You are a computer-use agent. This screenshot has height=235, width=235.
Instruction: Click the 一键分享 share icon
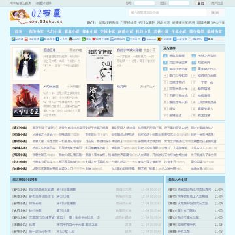pyautogui.click(x=174, y=39)
